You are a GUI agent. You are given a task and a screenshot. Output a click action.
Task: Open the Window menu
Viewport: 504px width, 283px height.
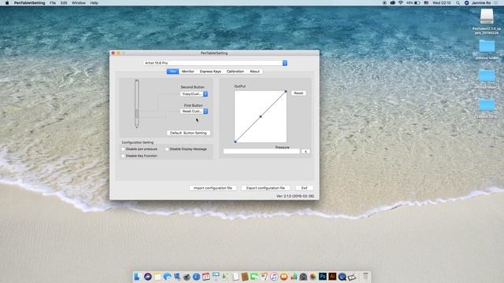(x=79, y=3)
